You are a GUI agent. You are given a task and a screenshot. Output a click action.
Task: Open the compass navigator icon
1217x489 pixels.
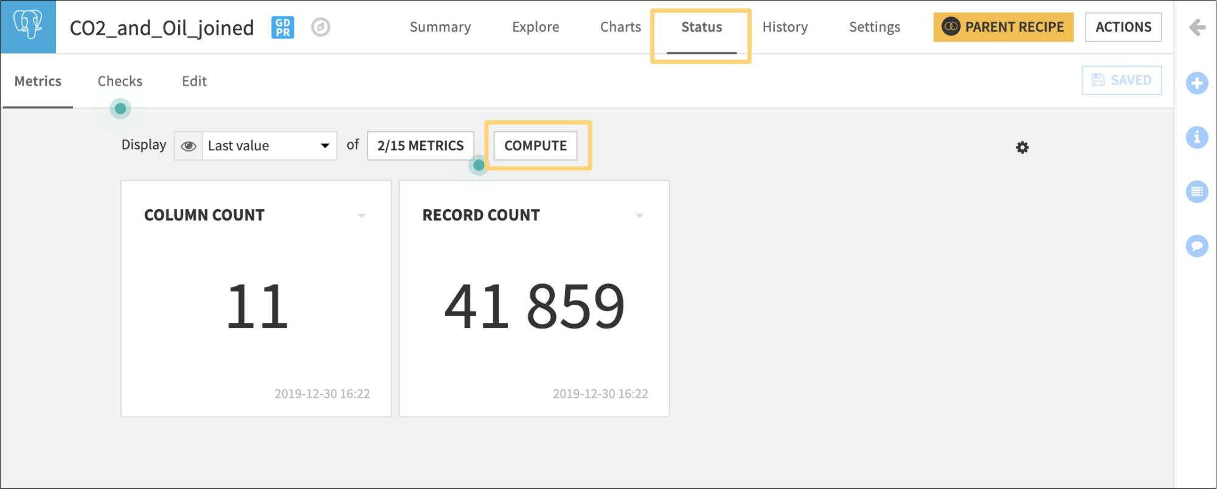[321, 27]
